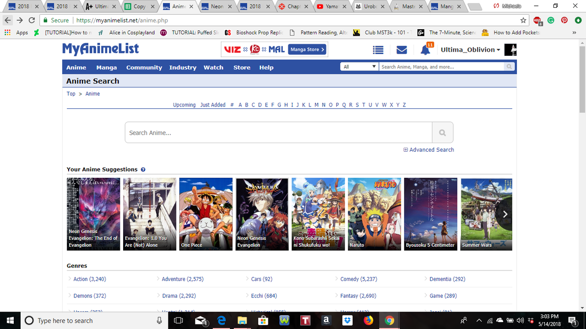Click the anime suggestions help question icon
Screen dimensions: 586x329
coord(143,170)
